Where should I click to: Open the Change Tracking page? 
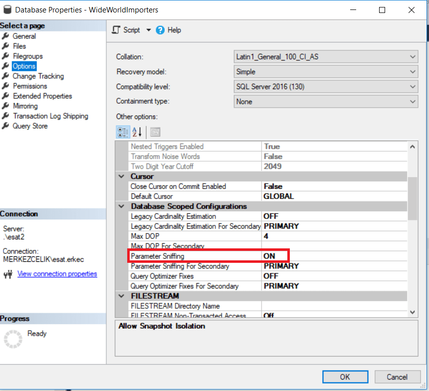pyautogui.click(x=38, y=76)
